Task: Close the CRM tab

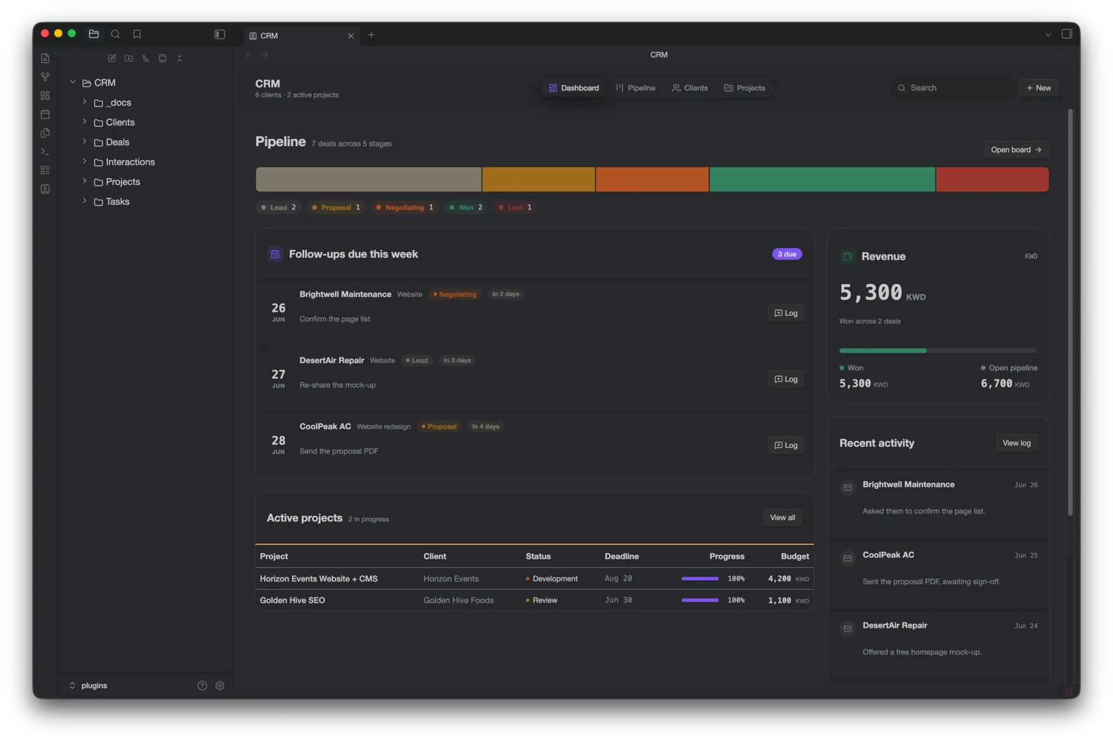Action: [351, 35]
